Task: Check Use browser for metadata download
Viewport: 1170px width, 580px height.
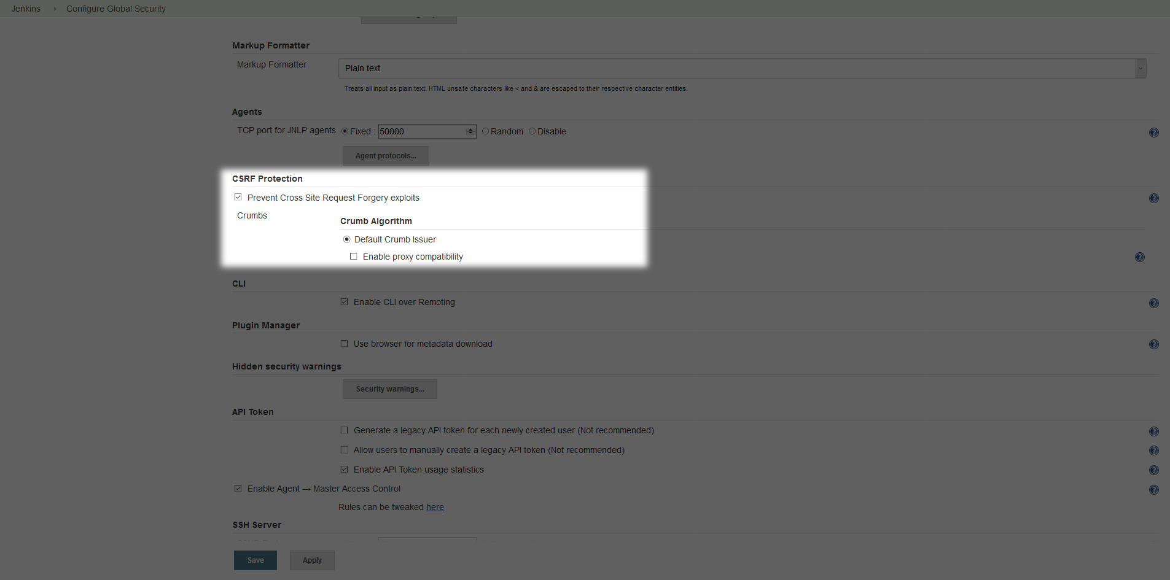Action: 344,343
